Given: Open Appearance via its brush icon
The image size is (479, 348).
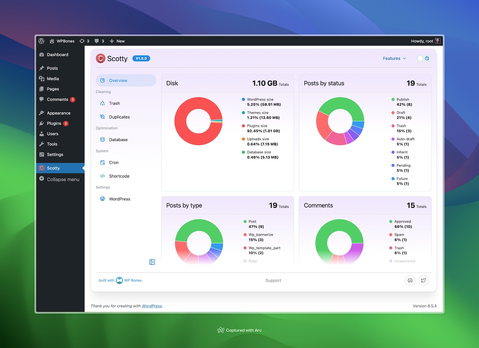Looking at the screenshot, I should [x=42, y=113].
